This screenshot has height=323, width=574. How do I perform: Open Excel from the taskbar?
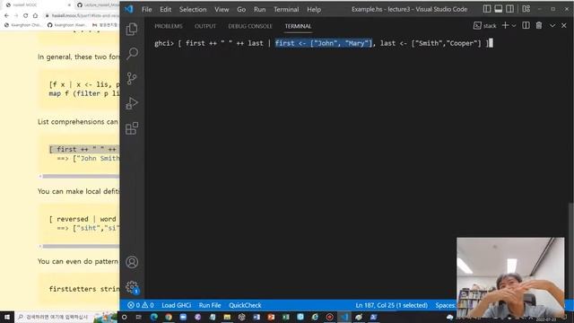coord(285,317)
